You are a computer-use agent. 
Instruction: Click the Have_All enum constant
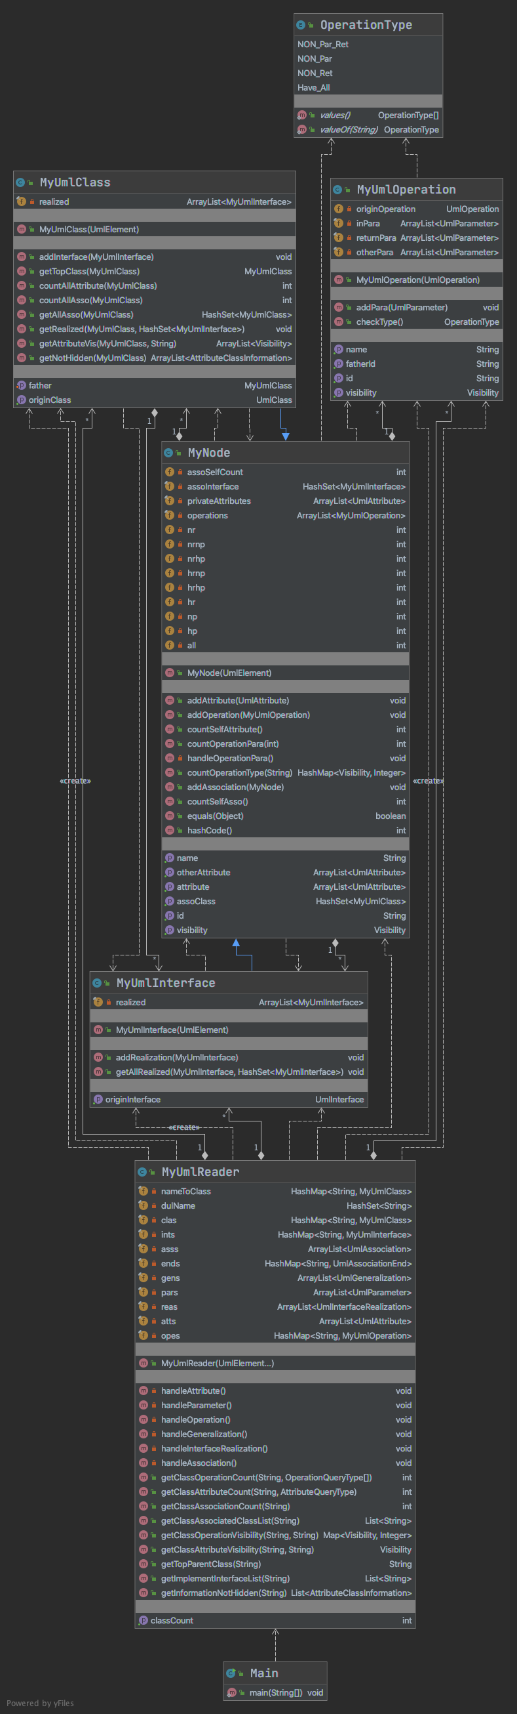coord(314,87)
